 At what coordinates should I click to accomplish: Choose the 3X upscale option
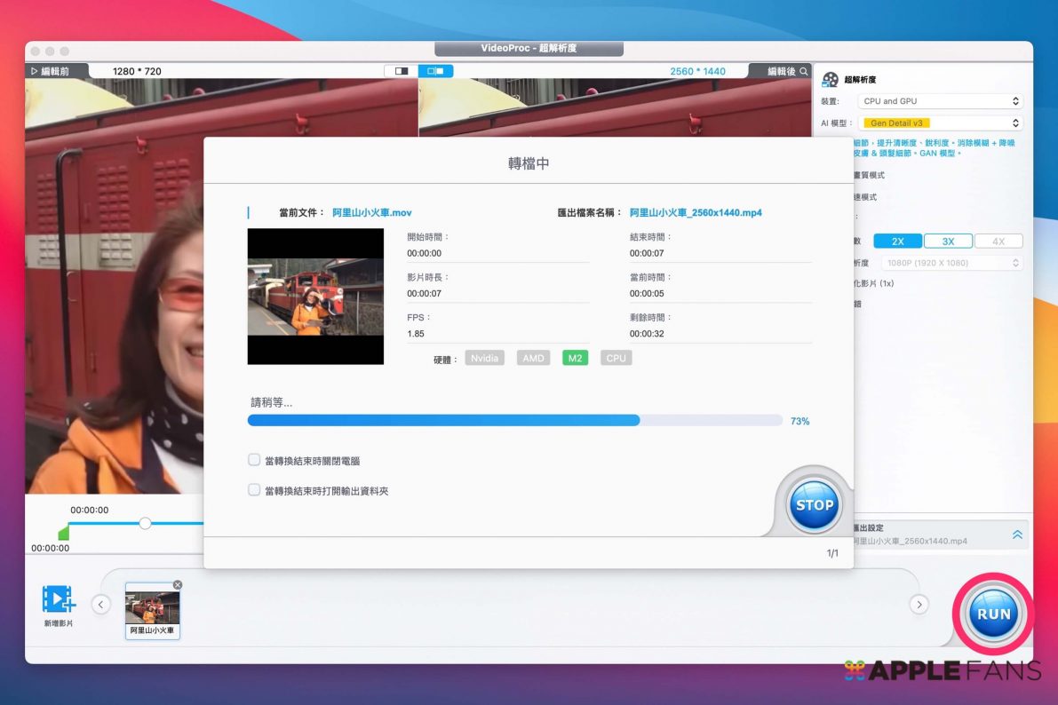pos(948,242)
